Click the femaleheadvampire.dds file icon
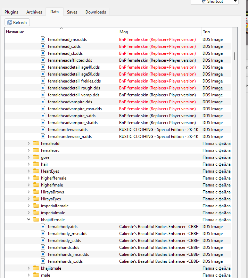The height and width of the screenshot is (278, 248). [43, 102]
